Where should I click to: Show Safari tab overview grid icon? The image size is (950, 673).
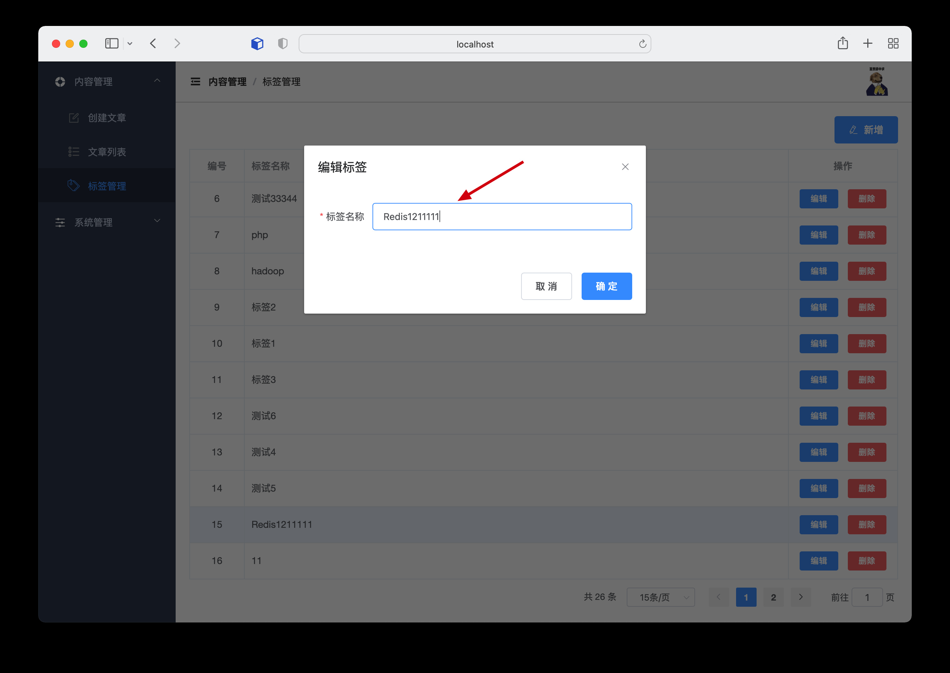[893, 43]
